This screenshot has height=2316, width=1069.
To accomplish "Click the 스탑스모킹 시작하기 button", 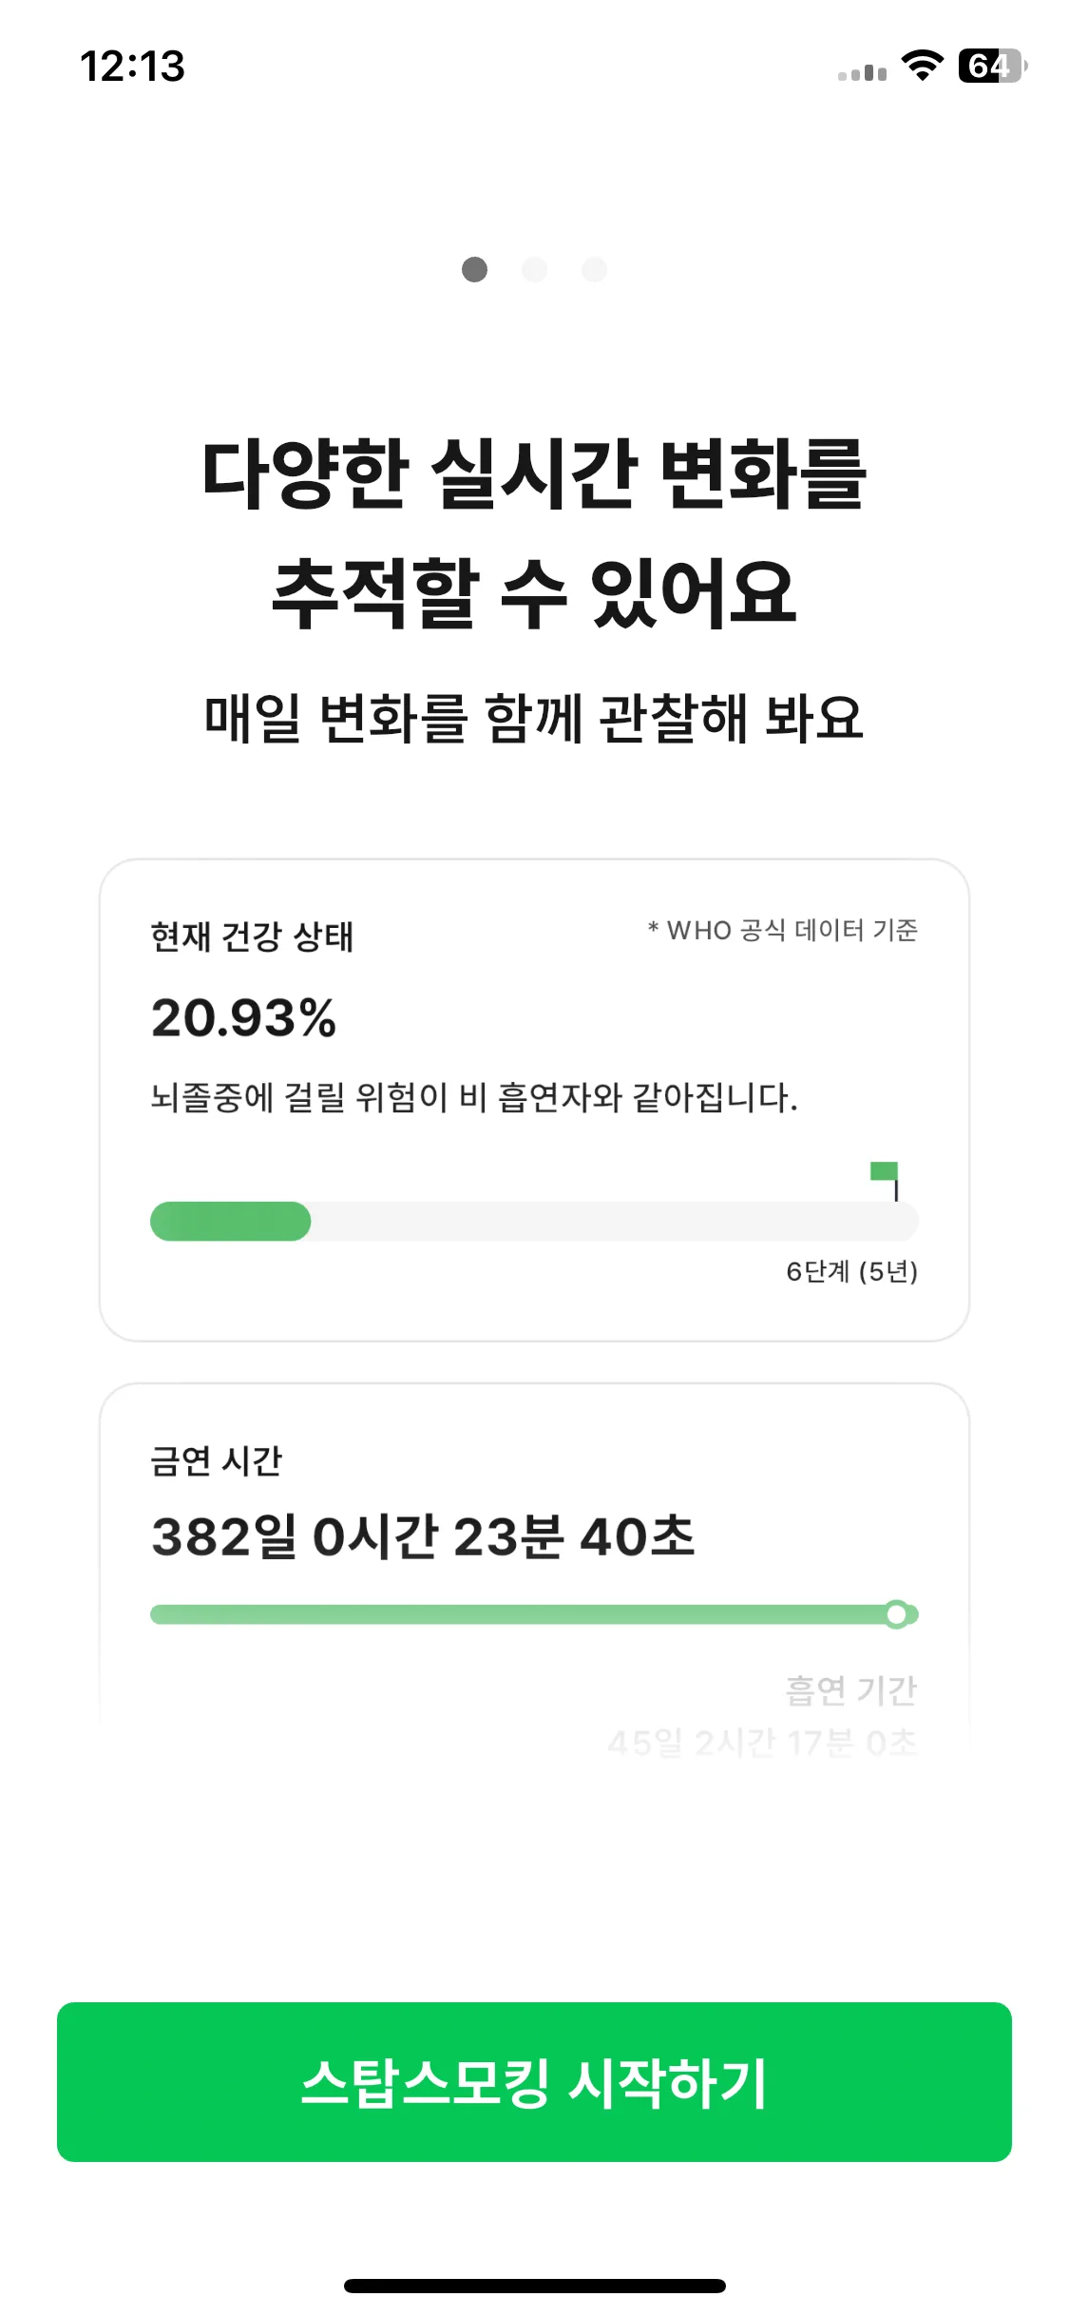I will pyautogui.click(x=534, y=2082).
